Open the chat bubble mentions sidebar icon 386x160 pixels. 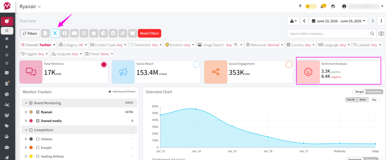pos(7,73)
